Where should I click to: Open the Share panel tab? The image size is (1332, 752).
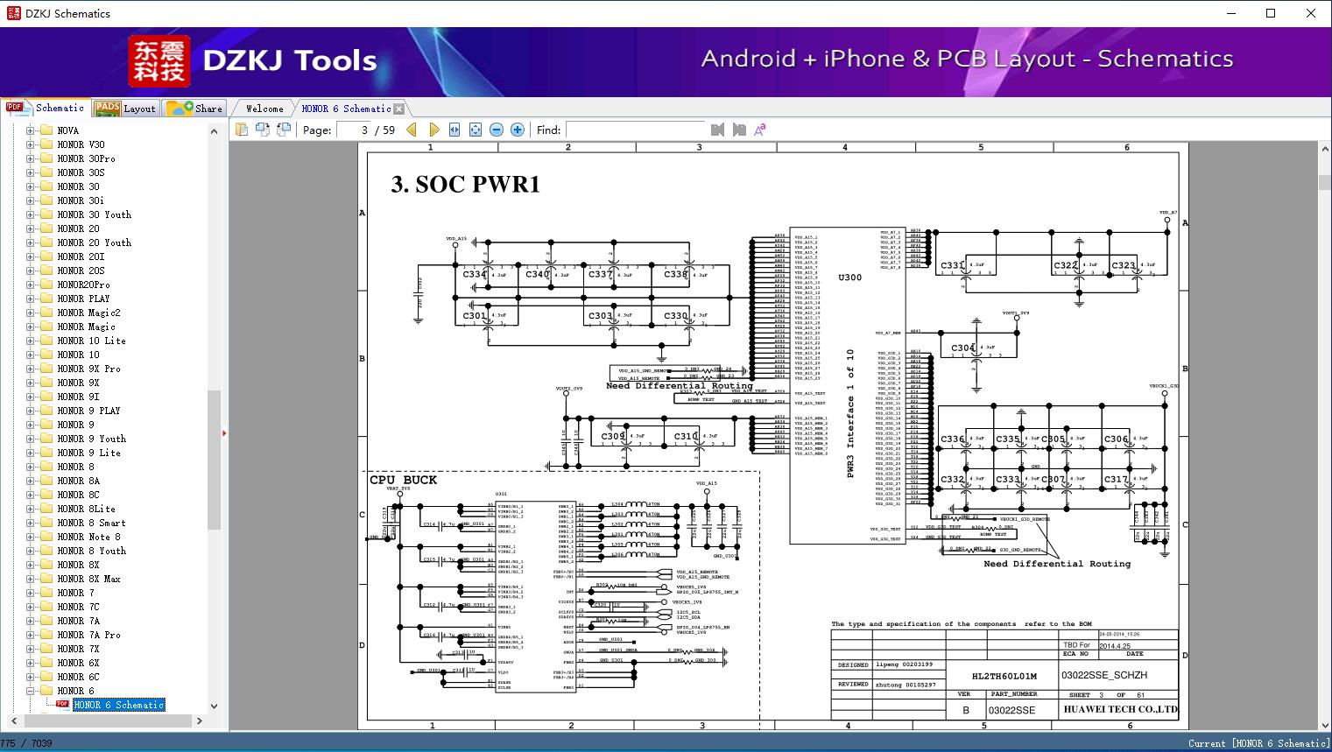(194, 108)
